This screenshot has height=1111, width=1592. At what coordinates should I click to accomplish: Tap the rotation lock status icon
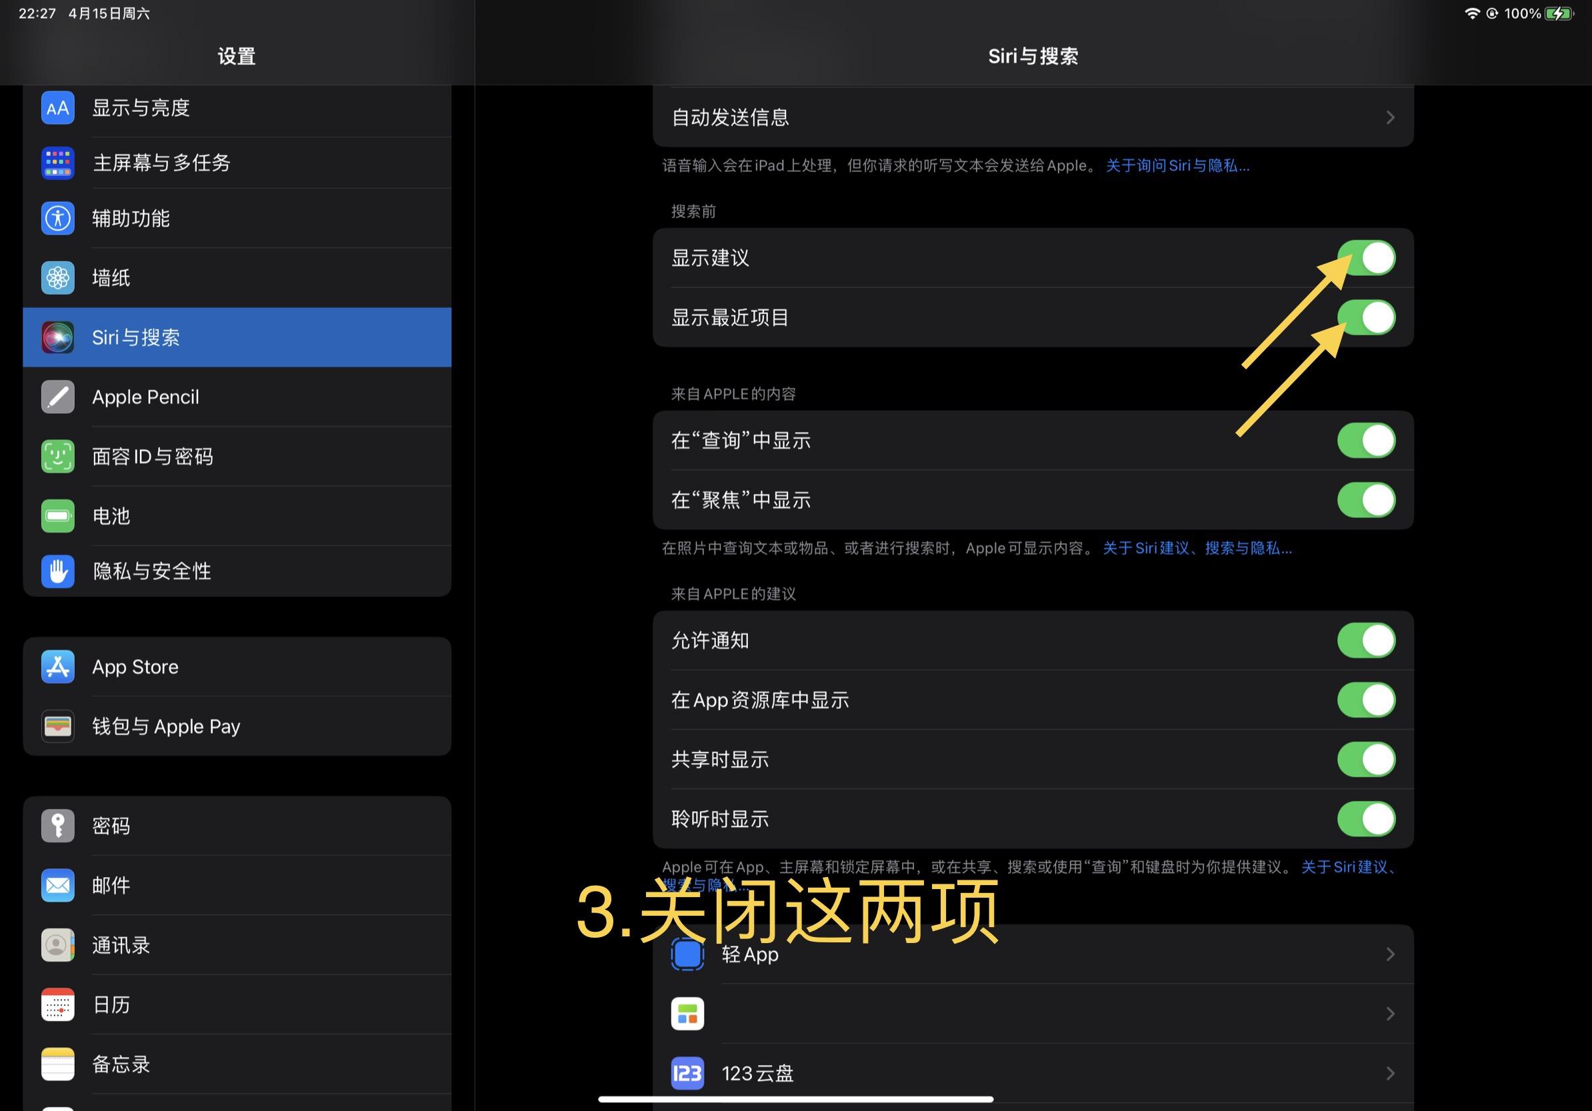[x=1492, y=13]
